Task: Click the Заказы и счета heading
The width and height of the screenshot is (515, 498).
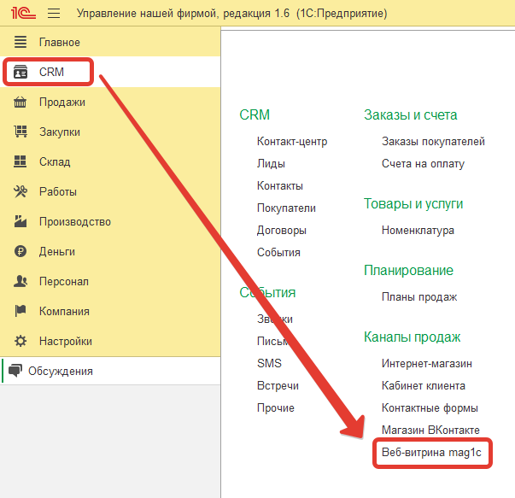Action: tap(410, 115)
